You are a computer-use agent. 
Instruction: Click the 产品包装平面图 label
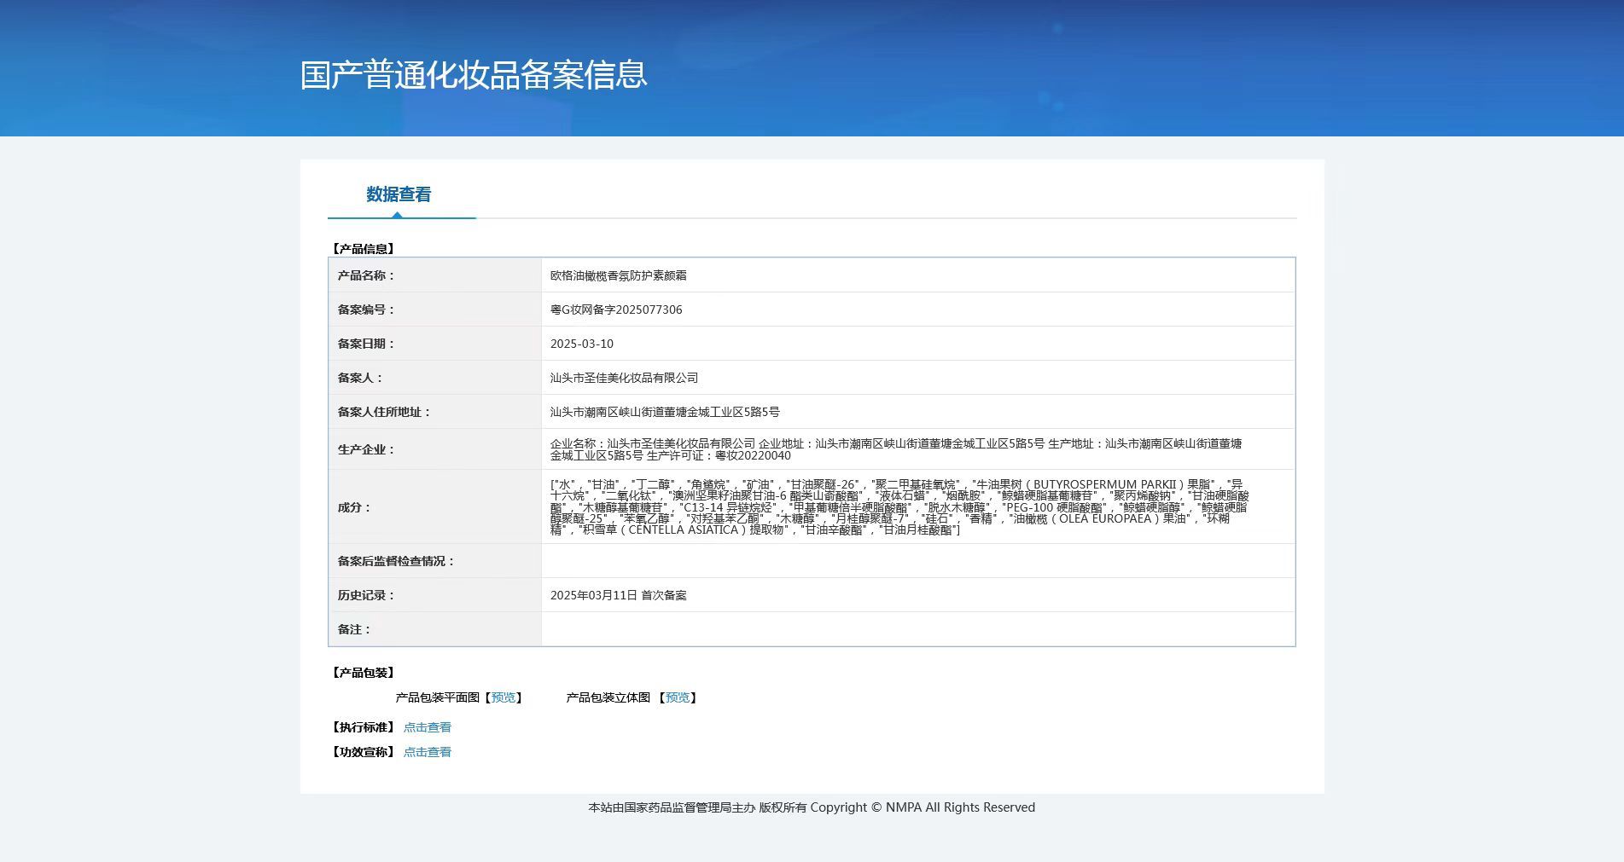pos(437,697)
